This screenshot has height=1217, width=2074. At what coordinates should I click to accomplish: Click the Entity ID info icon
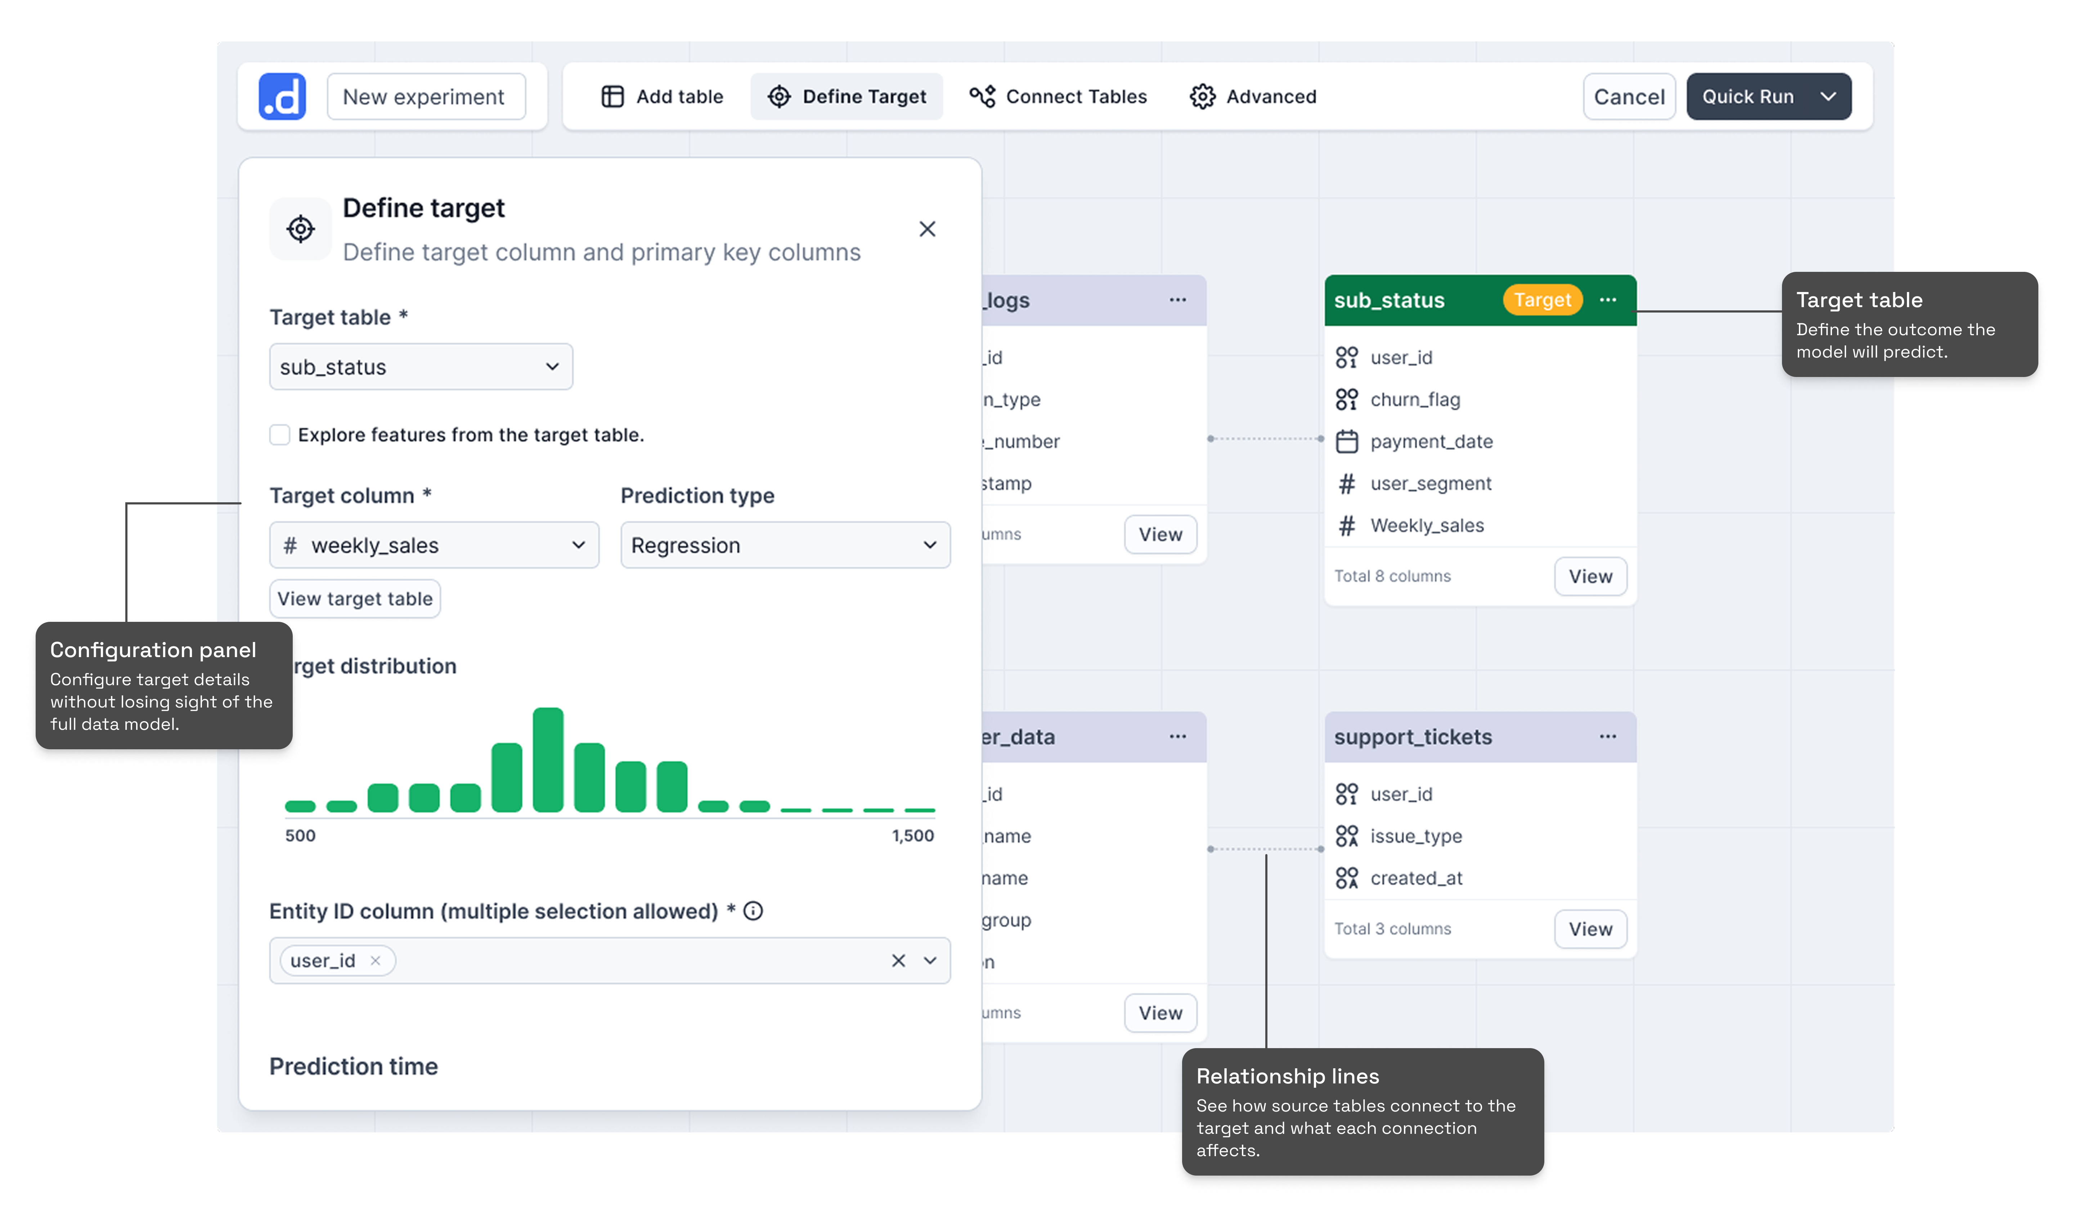(x=753, y=911)
